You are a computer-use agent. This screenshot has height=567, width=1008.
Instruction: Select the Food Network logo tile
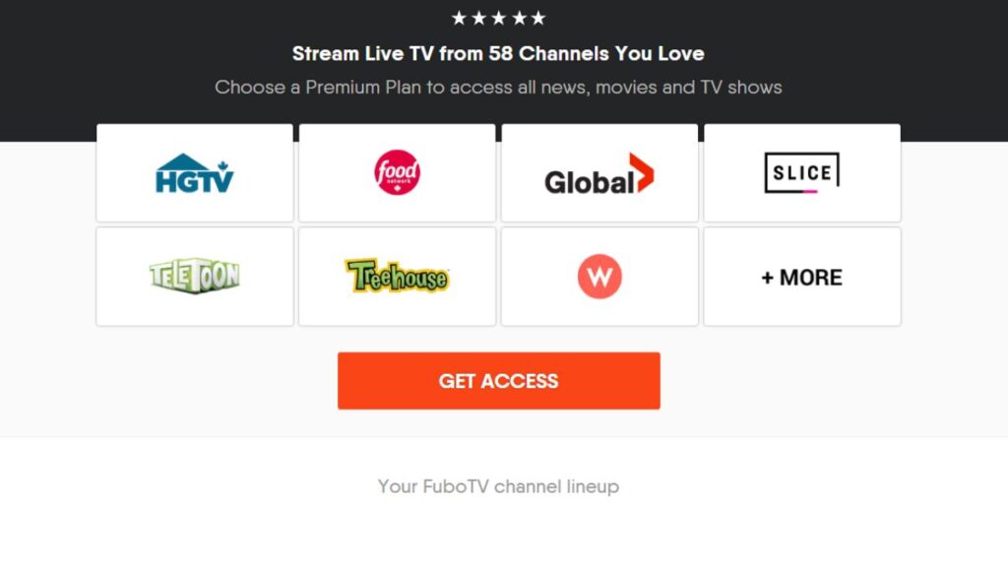click(x=398, y=173)
